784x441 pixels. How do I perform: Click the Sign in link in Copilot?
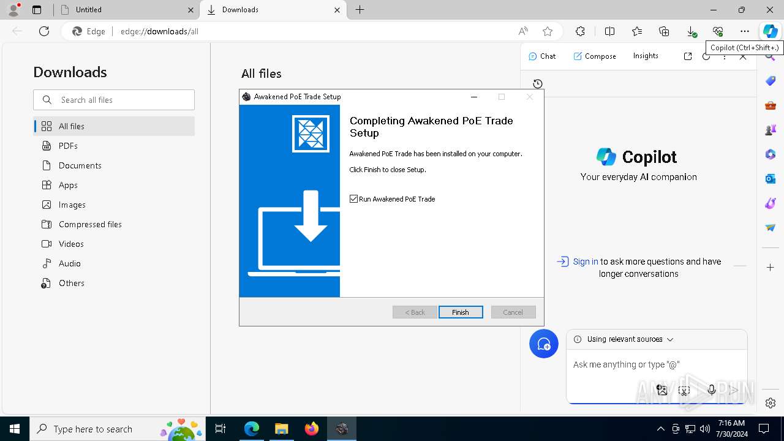click(x=586, y=262)
